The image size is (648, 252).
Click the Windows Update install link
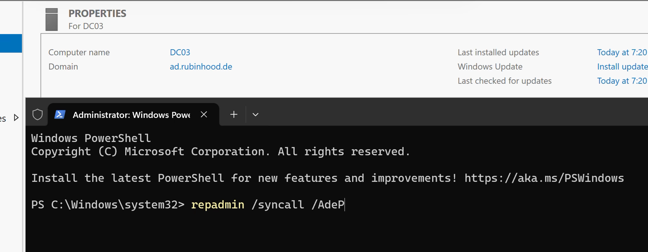coord(622,67)
